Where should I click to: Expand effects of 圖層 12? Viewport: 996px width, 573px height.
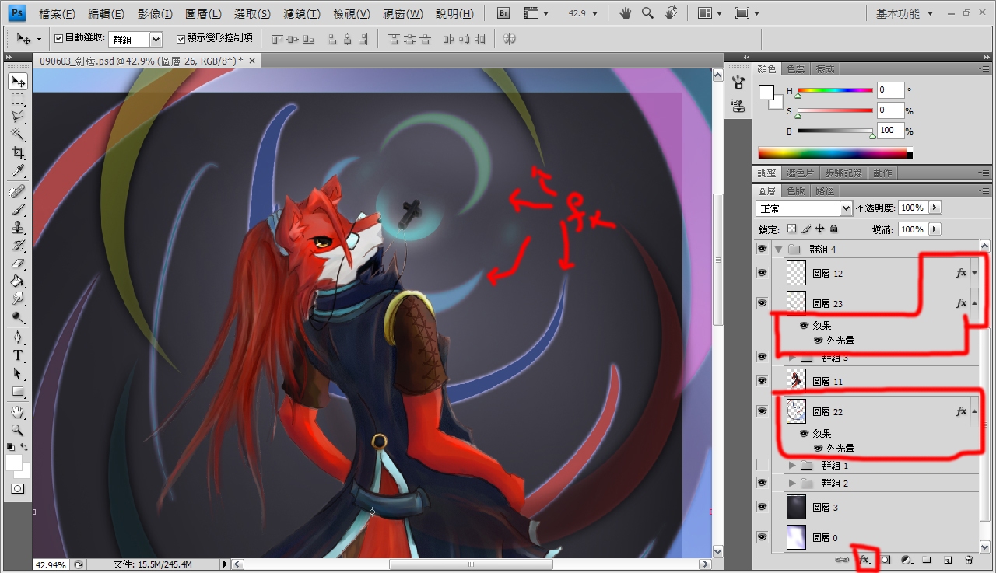tap(974, 273)
